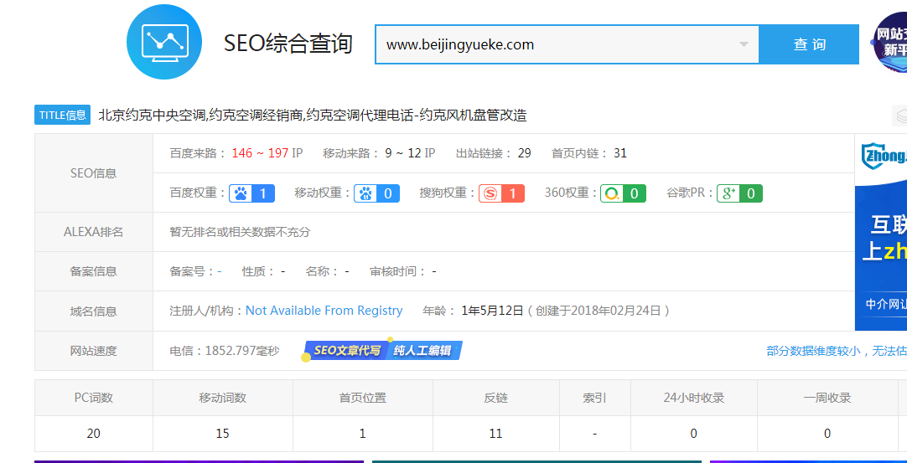Click the Google PR g+ badge
The image size is (907, 463).
point(739,193)
